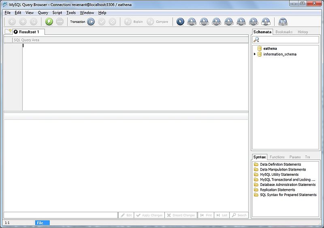Click the Search resultset button

click(239, 215)
